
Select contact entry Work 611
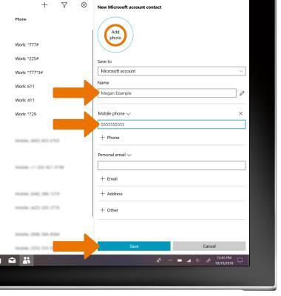point(24,87)
